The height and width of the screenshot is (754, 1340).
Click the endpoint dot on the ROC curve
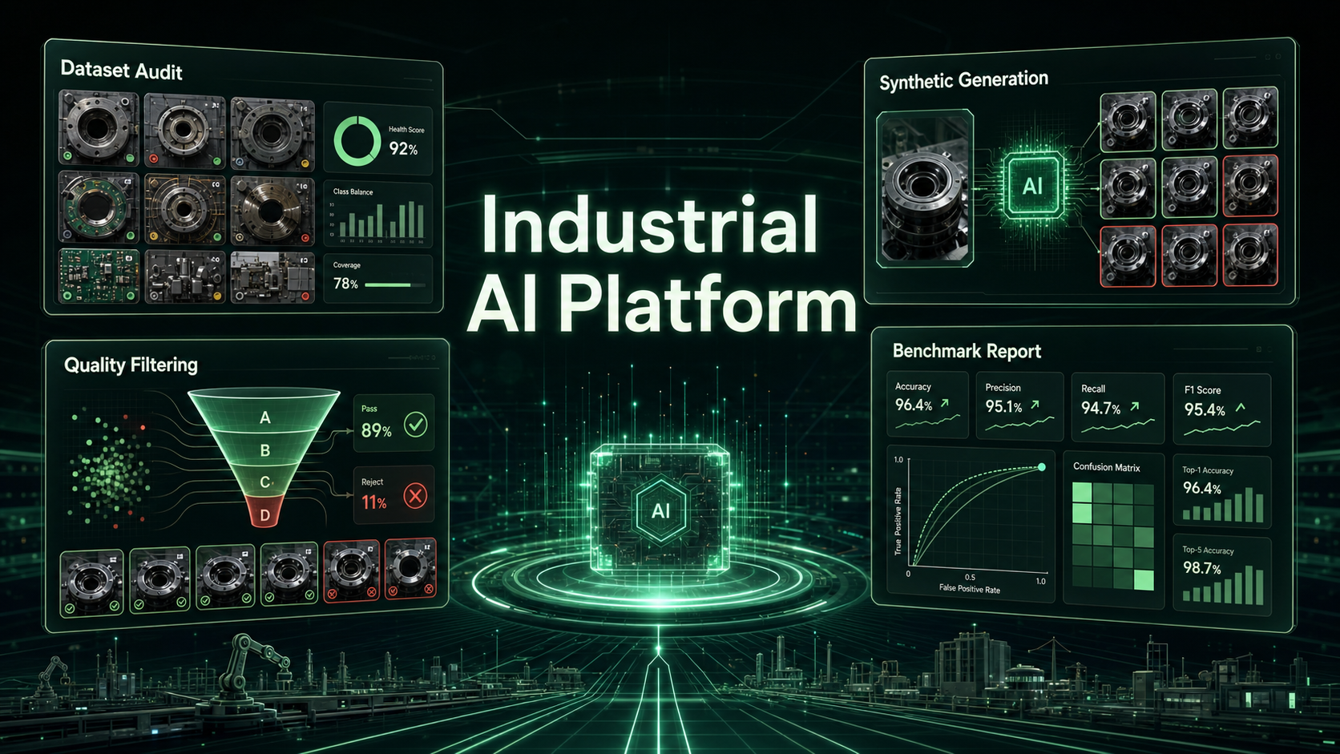(x=1041, y=467)
